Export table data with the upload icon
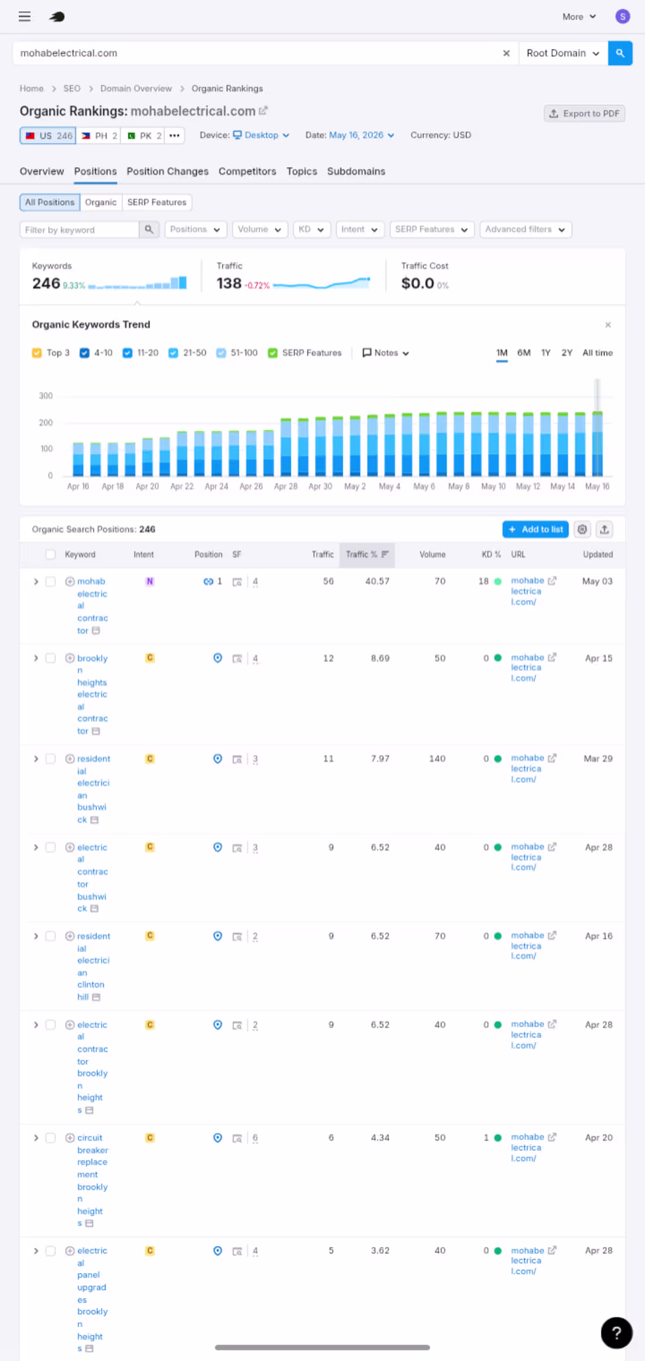This screenshot has width=645, height=1361. coord(605,529)
